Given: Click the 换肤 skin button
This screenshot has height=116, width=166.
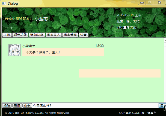Looking at the screenshot, I should tap(7, 105).
